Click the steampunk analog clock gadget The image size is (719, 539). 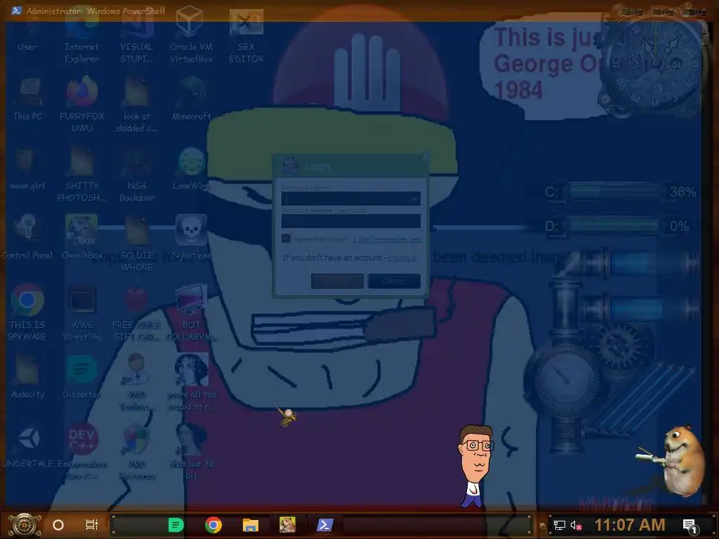[654, 64]
